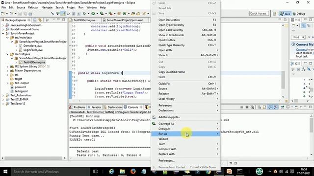Click the Windows Start button
Screen dimensions: 314x176
5,172
